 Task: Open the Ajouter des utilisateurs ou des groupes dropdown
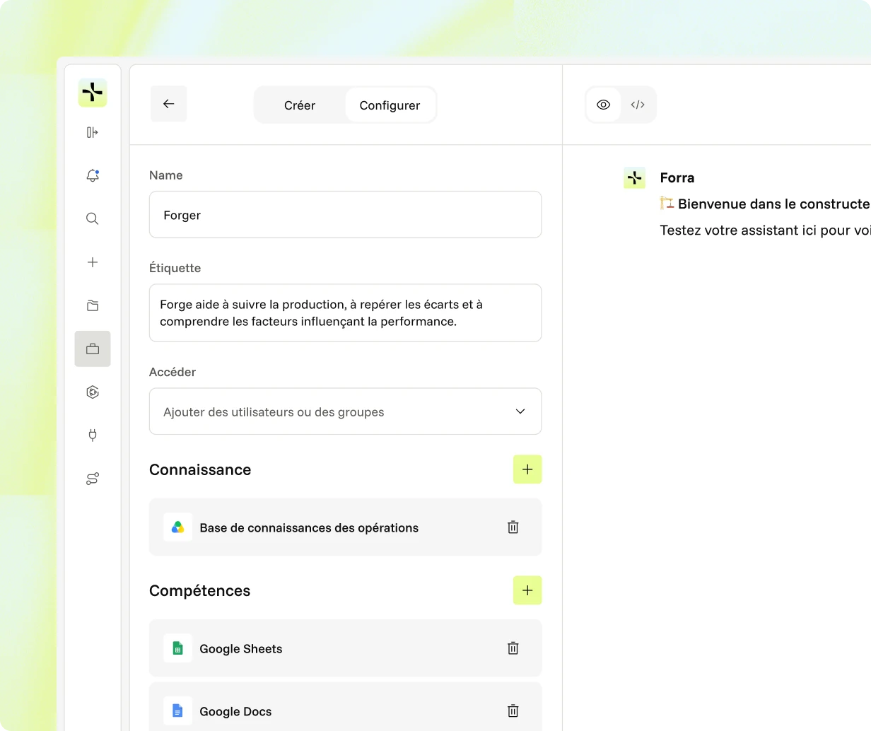(x=346, y=411)
